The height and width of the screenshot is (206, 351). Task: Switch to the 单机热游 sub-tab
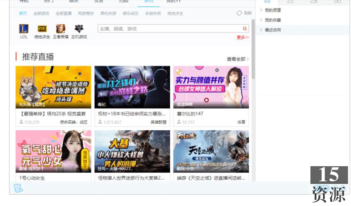pyautogui.click(x=108, y=13)
